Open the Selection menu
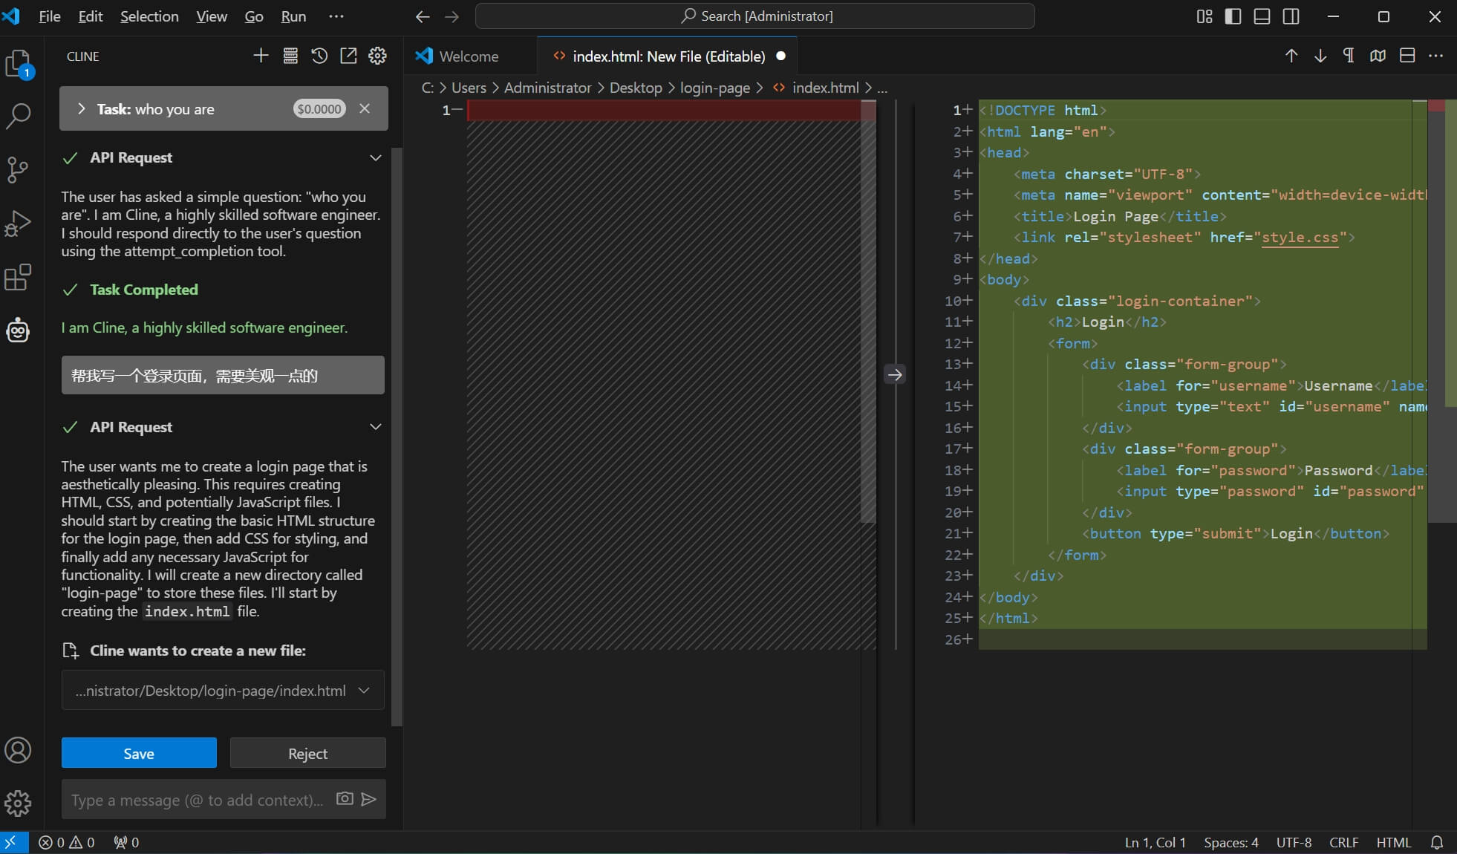 [149, 16]
